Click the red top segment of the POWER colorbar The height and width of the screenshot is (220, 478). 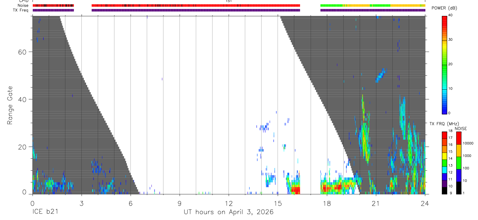click(445, 27)
